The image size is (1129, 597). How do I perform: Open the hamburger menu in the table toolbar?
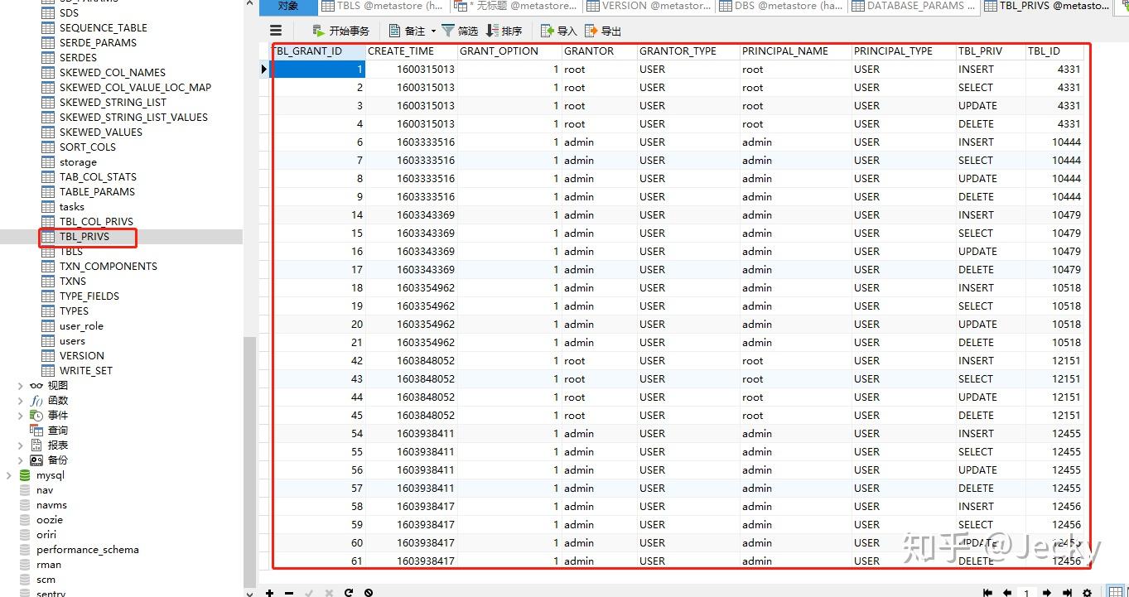[x=276, y=31]
